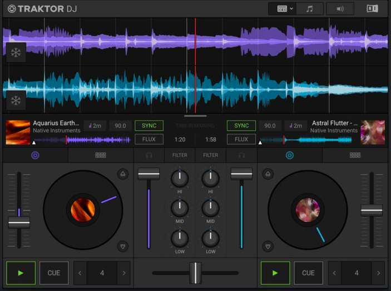The image size is (391, 291).
Task: Select left deck pads grid tab
Action: click(101, 155)
